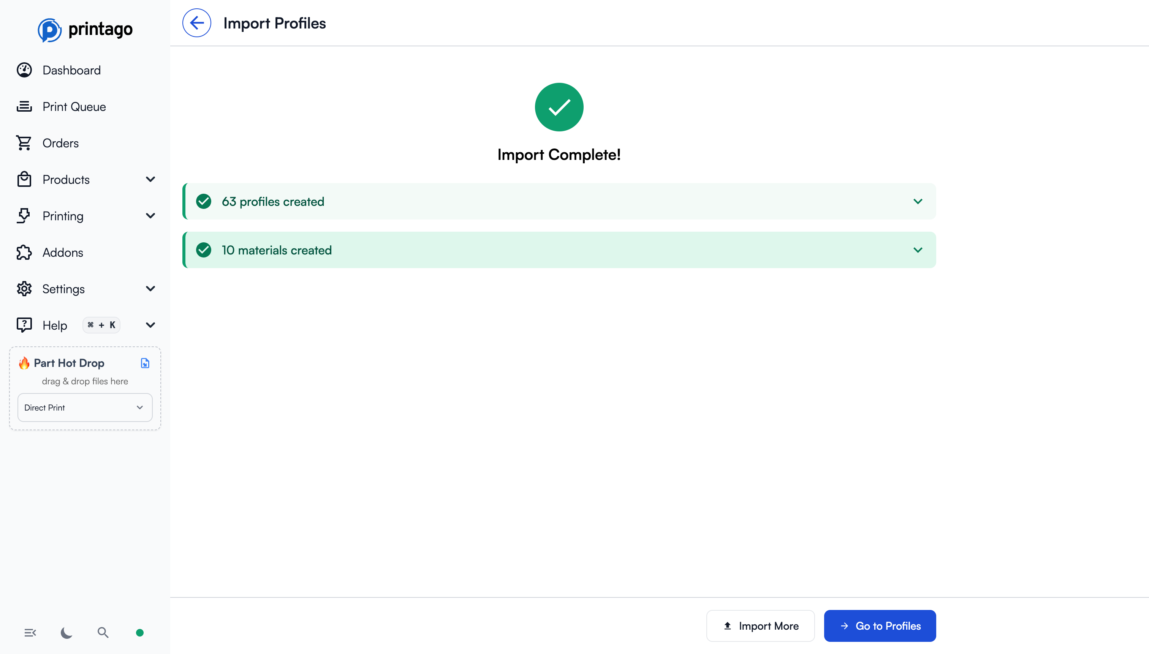Viewport: 1149px width, 654px height.
Task: Click the Go to Profiles button
Action: click(879, 626)
